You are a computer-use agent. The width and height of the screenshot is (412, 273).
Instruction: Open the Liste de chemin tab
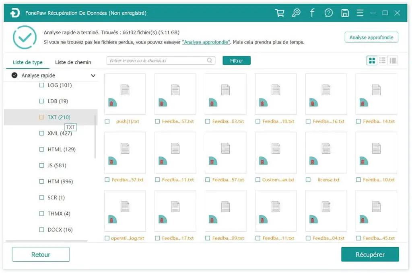point(73,62)
